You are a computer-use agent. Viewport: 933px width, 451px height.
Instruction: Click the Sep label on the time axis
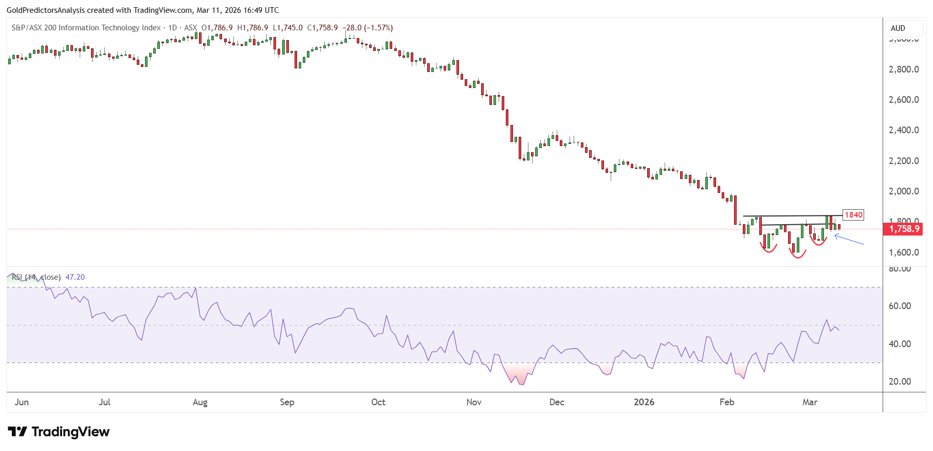tap(287, 402)
